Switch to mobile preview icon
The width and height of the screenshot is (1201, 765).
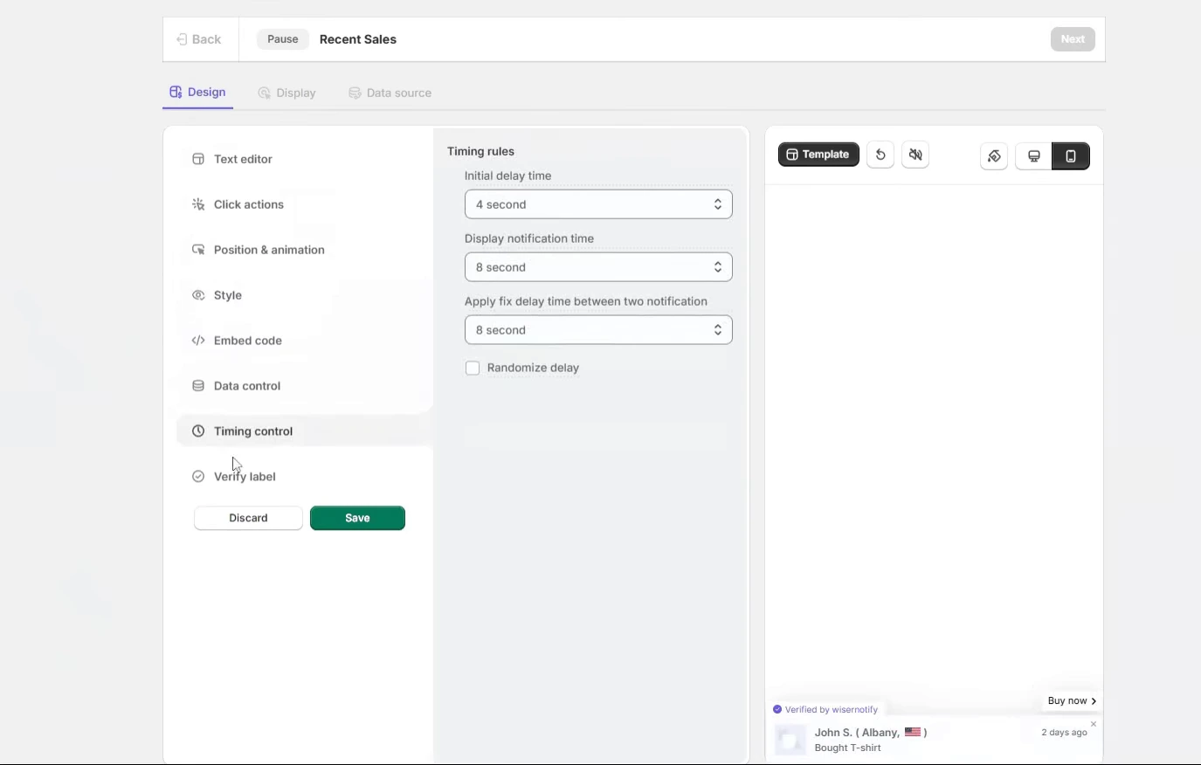1071,156
